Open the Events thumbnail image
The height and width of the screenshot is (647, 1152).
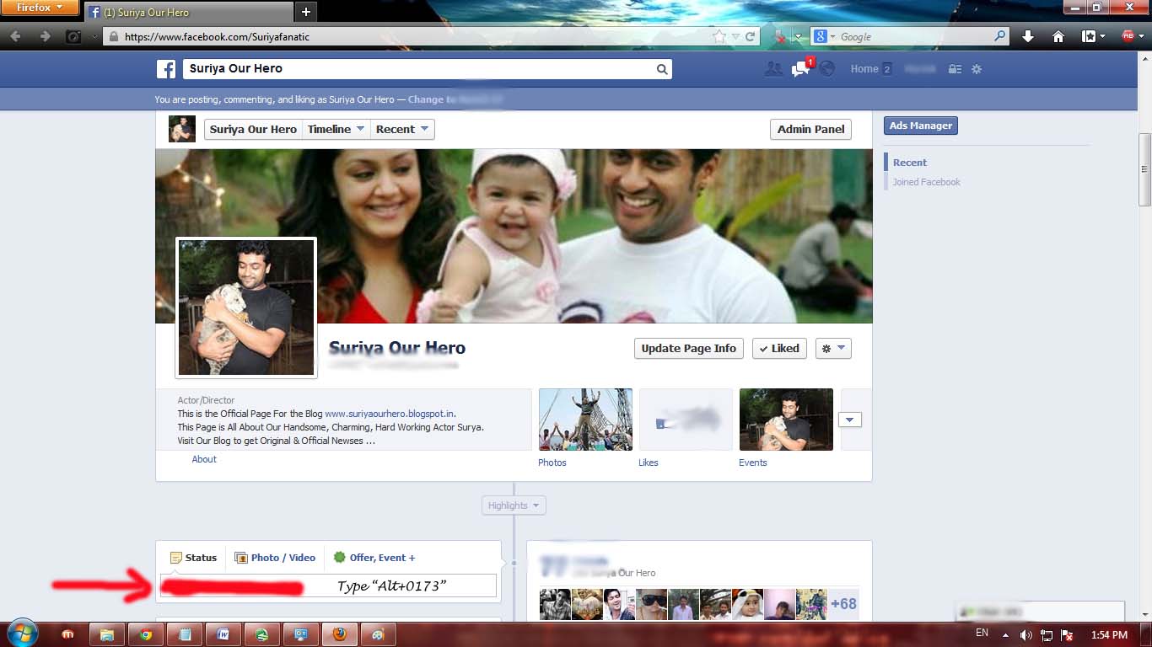point(786,420)
